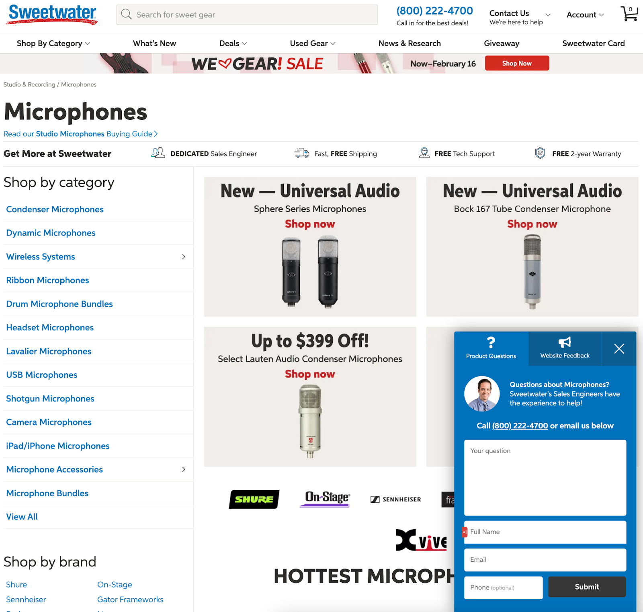Select the Product Questions question mark icon

coord(491,342)
